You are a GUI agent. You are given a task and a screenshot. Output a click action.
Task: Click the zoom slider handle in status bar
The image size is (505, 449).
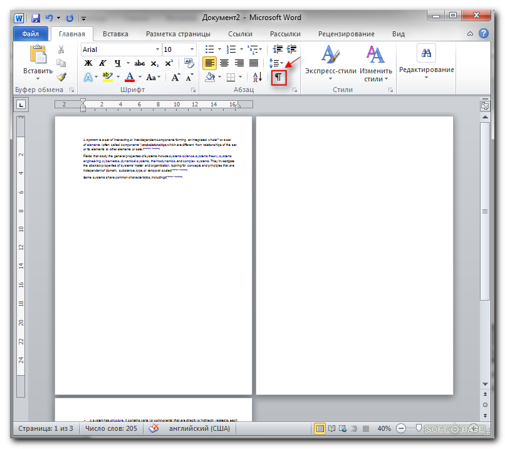pos(419,428)
